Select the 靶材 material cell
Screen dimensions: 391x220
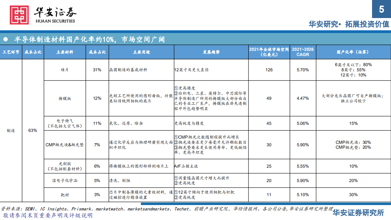click(x=65, y=195)
